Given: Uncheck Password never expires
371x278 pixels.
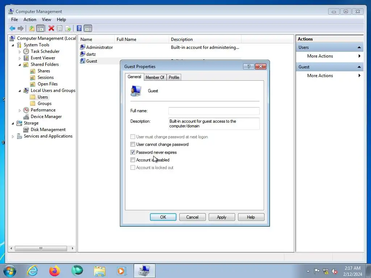Looking at the screenshot, I should pyautogui.click(x=133, y=152).
